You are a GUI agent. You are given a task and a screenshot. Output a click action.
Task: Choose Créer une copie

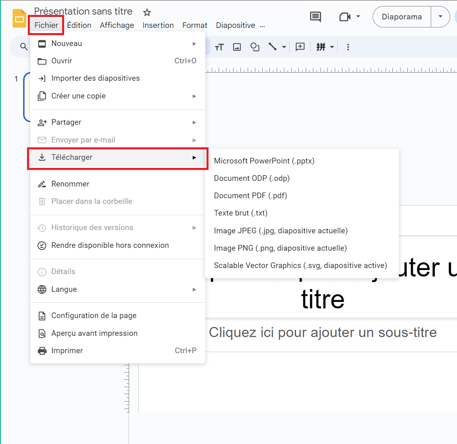coord(118,96)
